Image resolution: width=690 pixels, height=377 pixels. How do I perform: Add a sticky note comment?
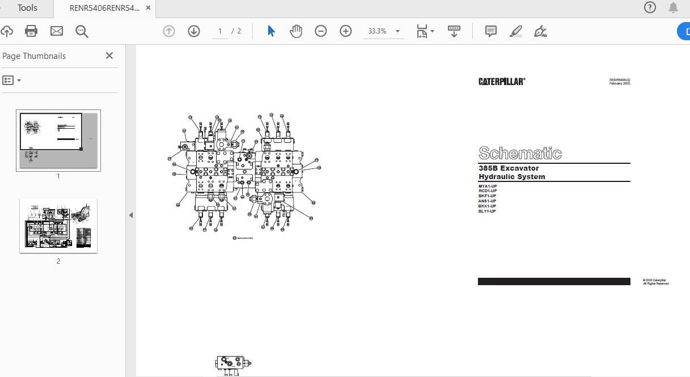[491, 31]
